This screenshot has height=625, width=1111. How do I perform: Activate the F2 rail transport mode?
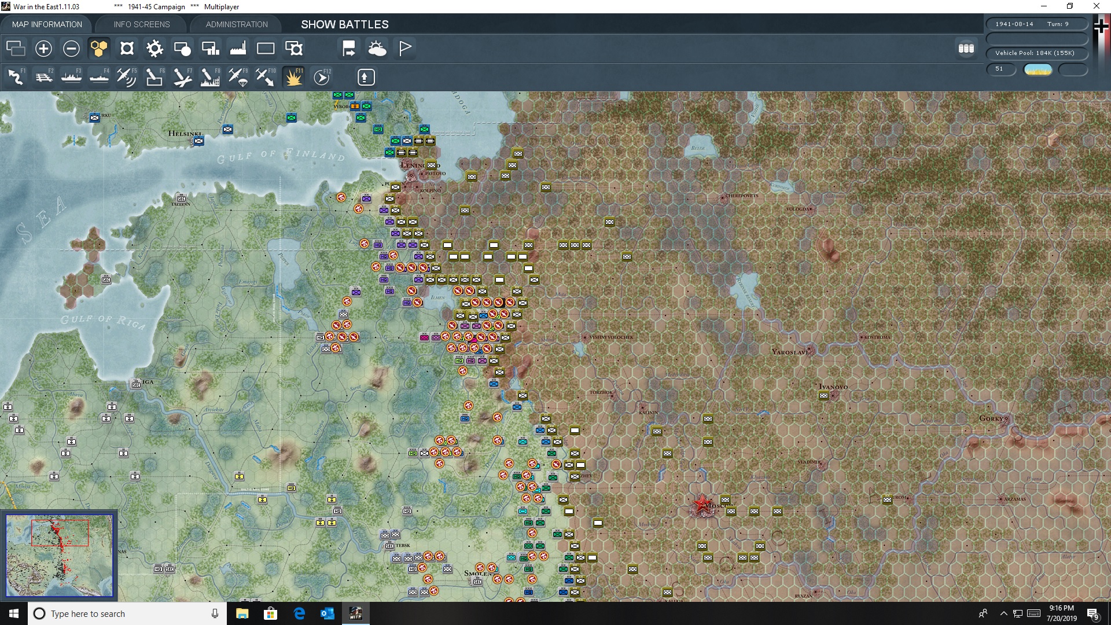tap(44, 77)
